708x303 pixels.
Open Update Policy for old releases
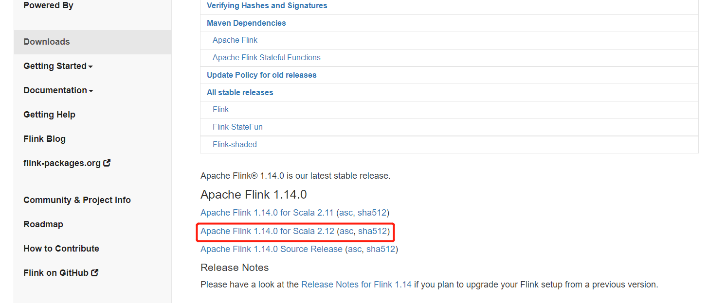point(261,75)
